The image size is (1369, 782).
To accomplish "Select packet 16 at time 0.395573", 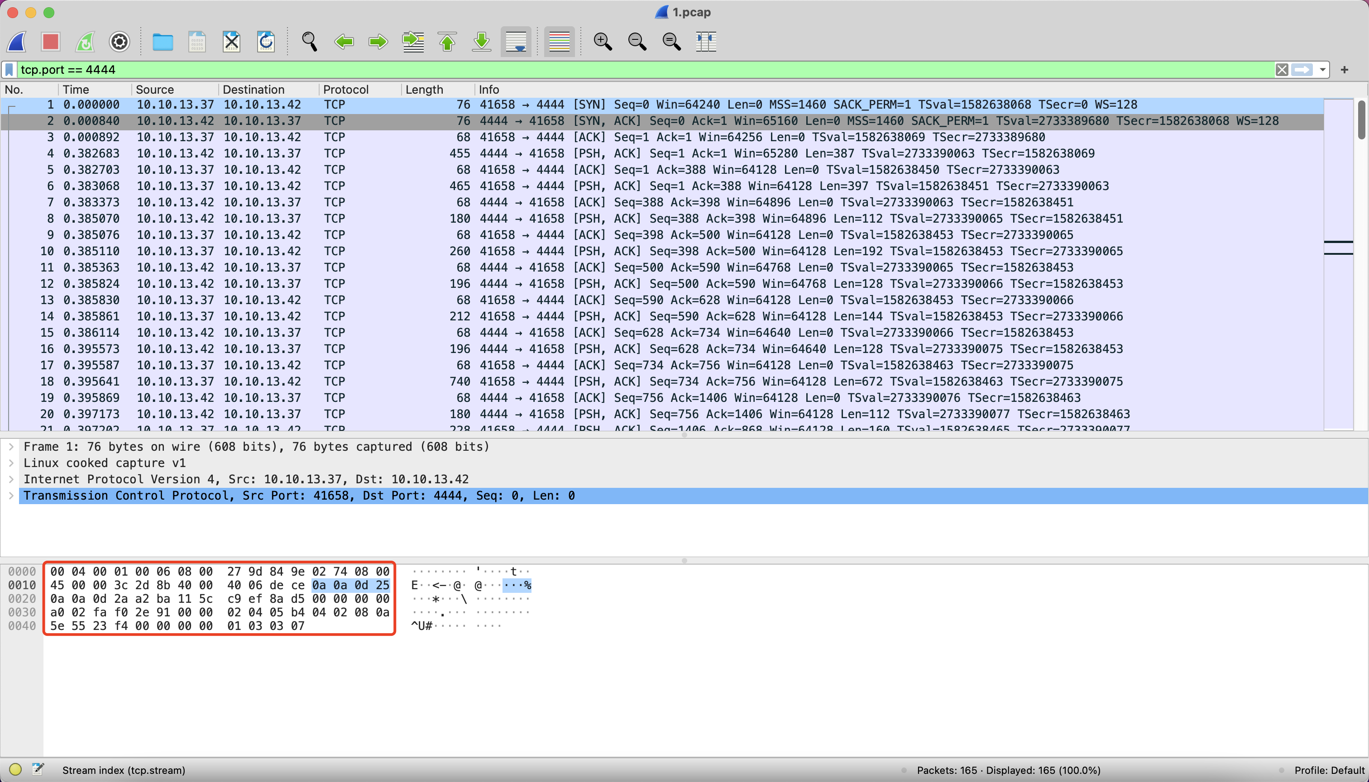I will coord(662,349).
